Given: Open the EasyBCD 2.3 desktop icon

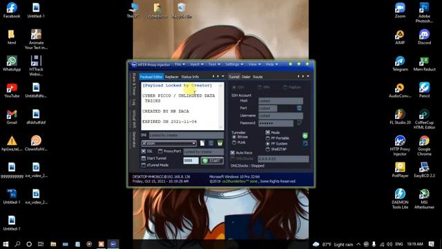Looking at the screenshot, I should pyautogui.click(x=424, y=170).
